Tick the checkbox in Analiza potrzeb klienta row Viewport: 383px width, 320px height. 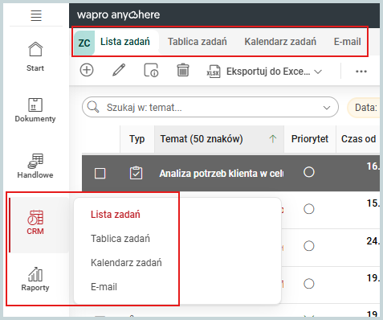[100, 173]
